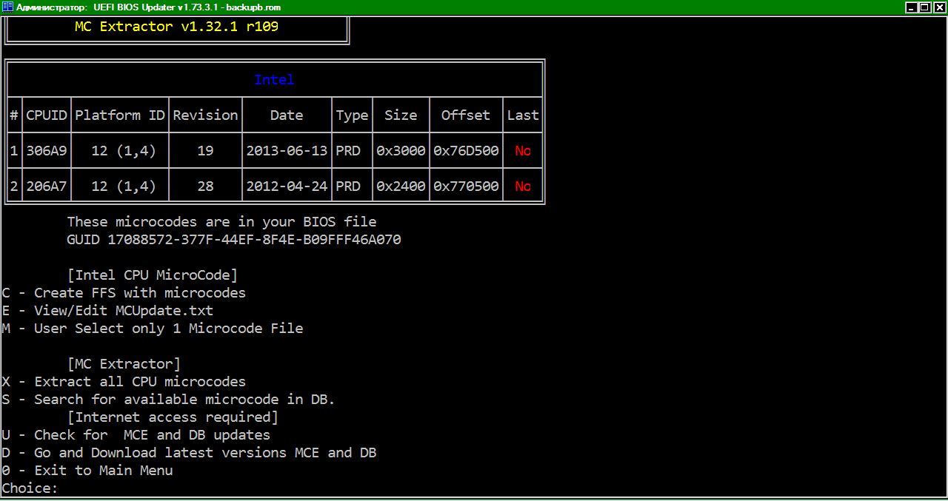Click the '[MC Extractor]' section heading
Image resolution: width=948 pixels, height=501 pixels.
point(124,364)
